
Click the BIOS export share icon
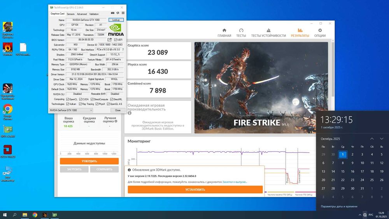click(109, 40)
